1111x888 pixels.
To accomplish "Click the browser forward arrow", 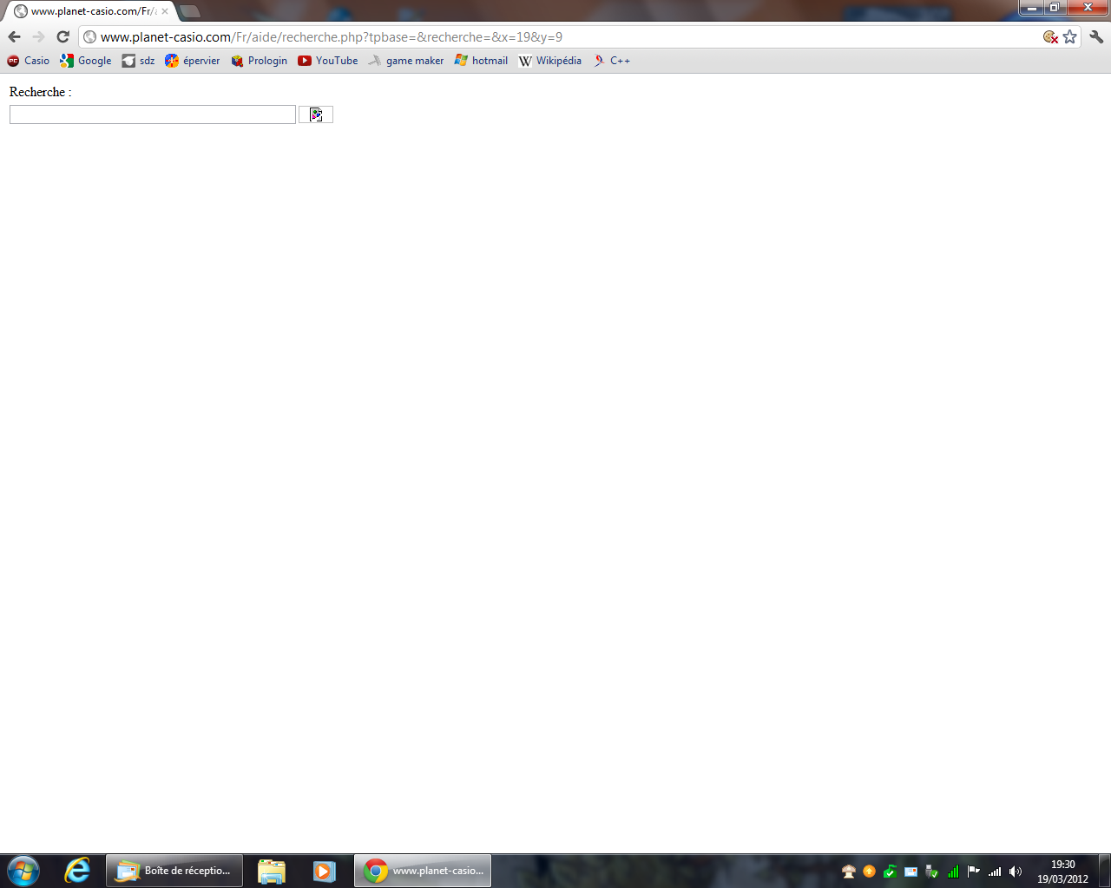I will [x=38, y=36].
